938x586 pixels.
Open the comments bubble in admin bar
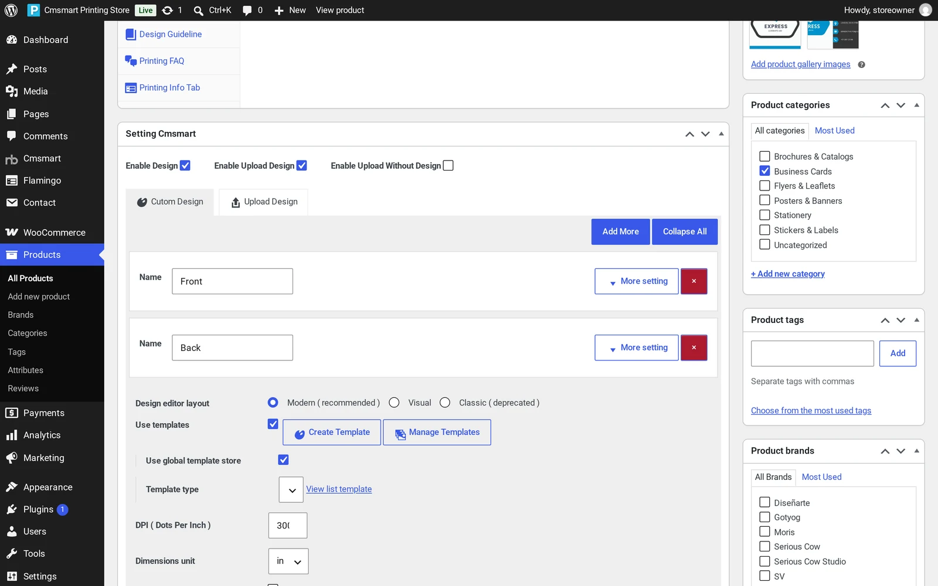pos(247,11)
